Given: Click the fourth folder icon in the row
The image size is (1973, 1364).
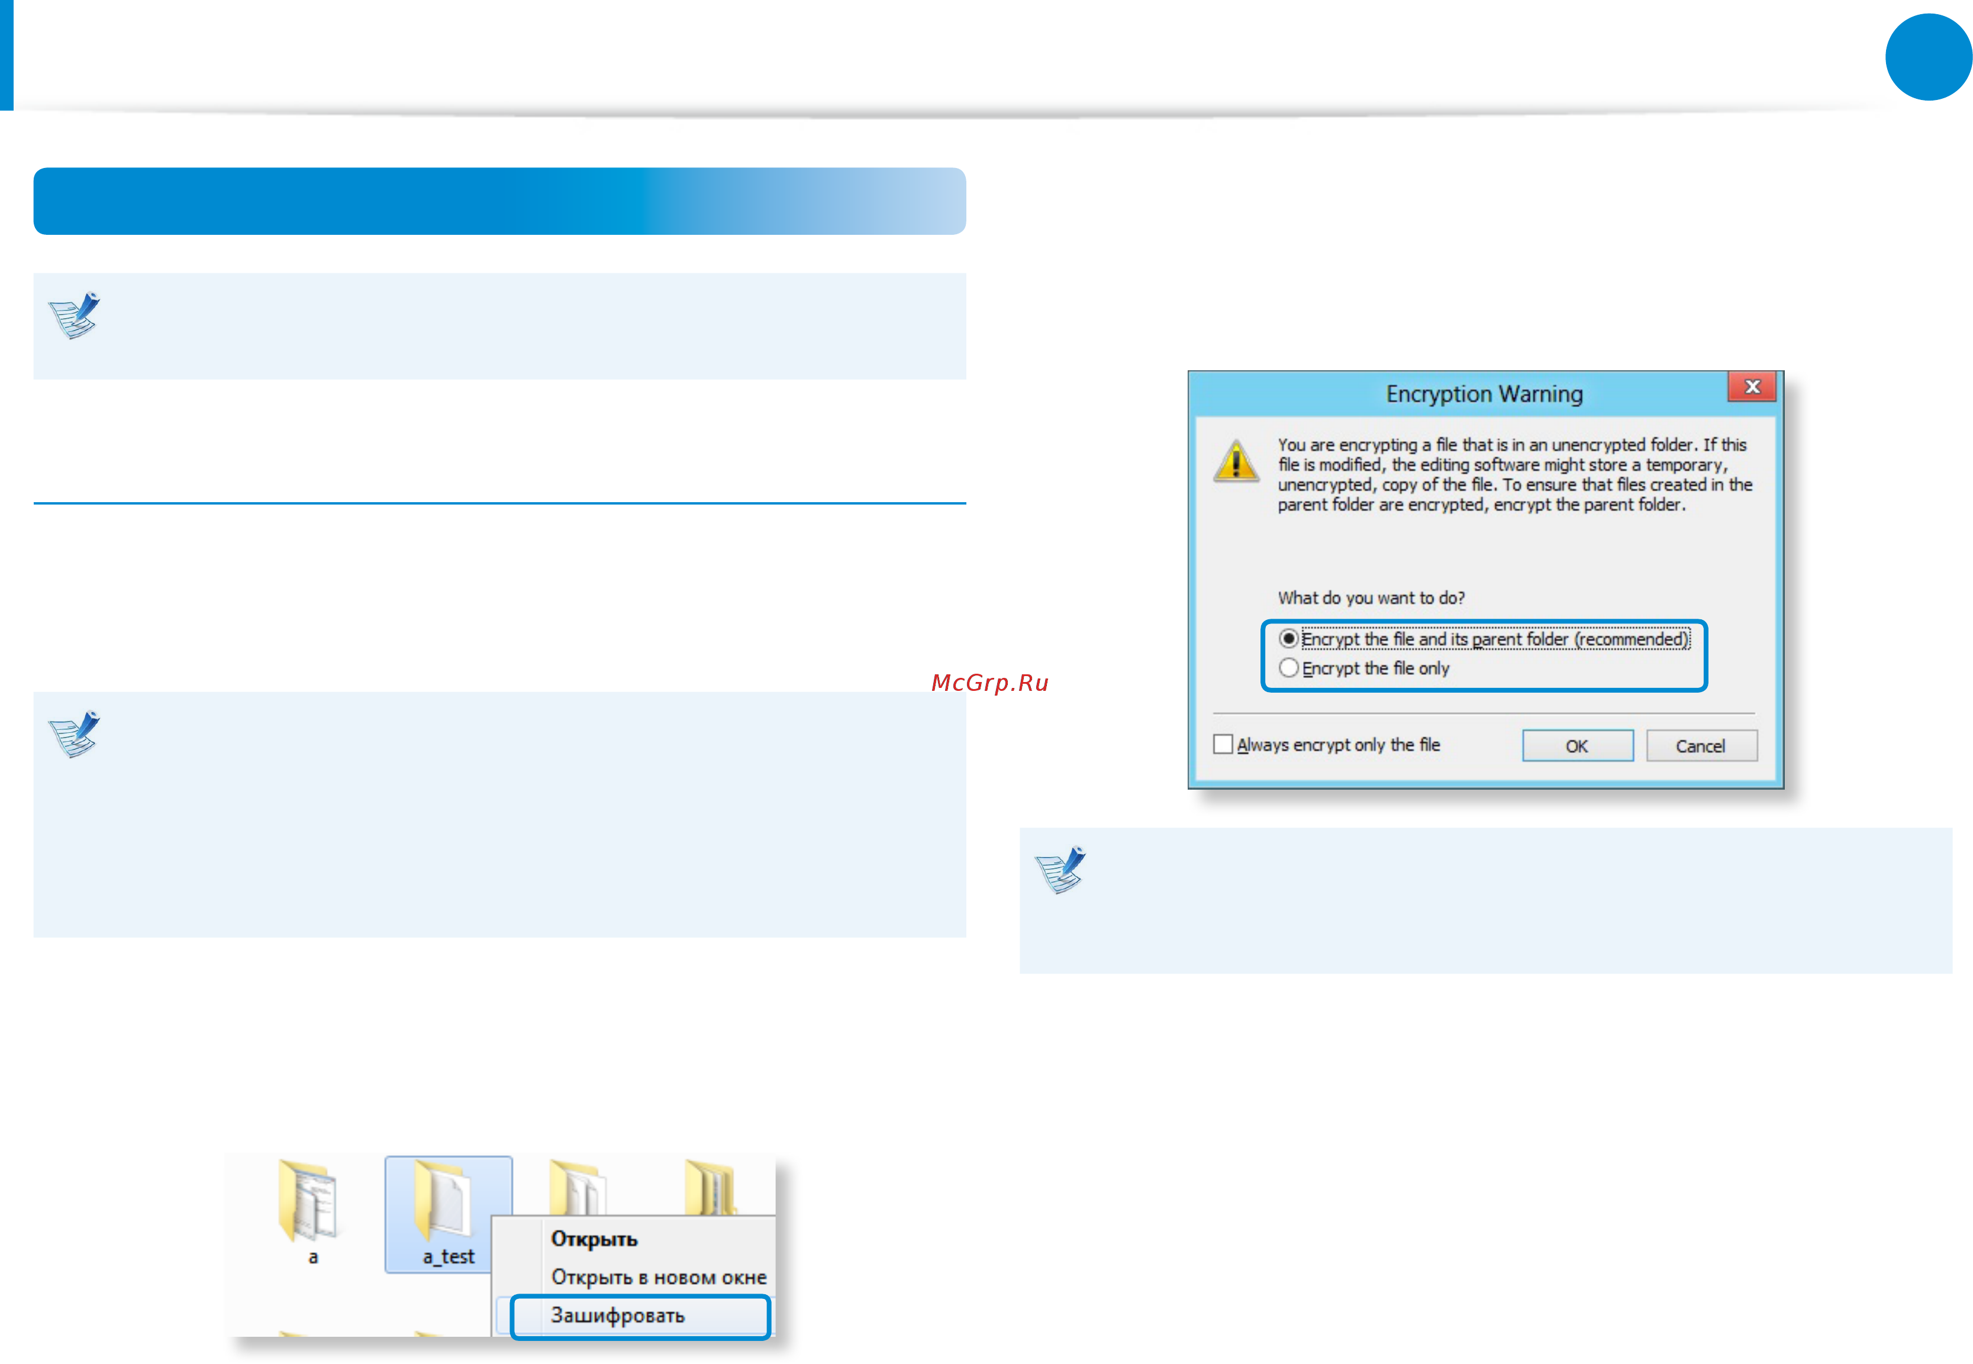Looking at the screenshot, I should click(711, 1187).
